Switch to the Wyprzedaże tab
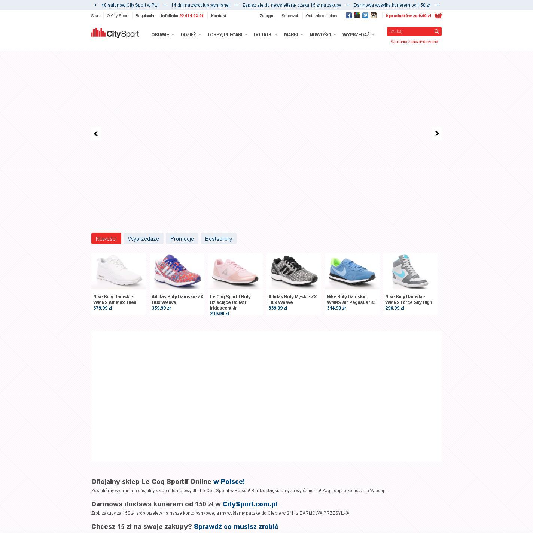Screen dimensions: 533x533 tap(143, 238)
